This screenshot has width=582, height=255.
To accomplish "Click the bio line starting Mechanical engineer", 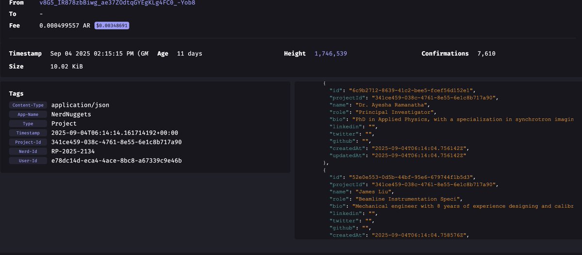I will pos(452,206).
